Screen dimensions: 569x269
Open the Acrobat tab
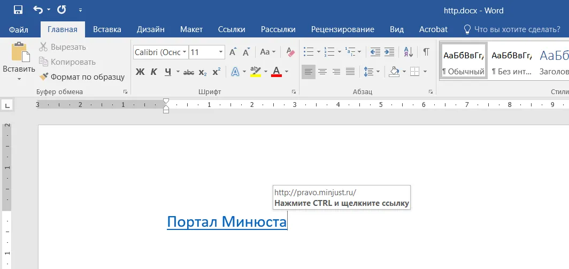pyautogui.click(x=433, y=29)
